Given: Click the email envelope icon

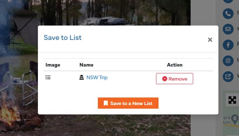Looking at the screenshot, I should [x=228, y=29].
